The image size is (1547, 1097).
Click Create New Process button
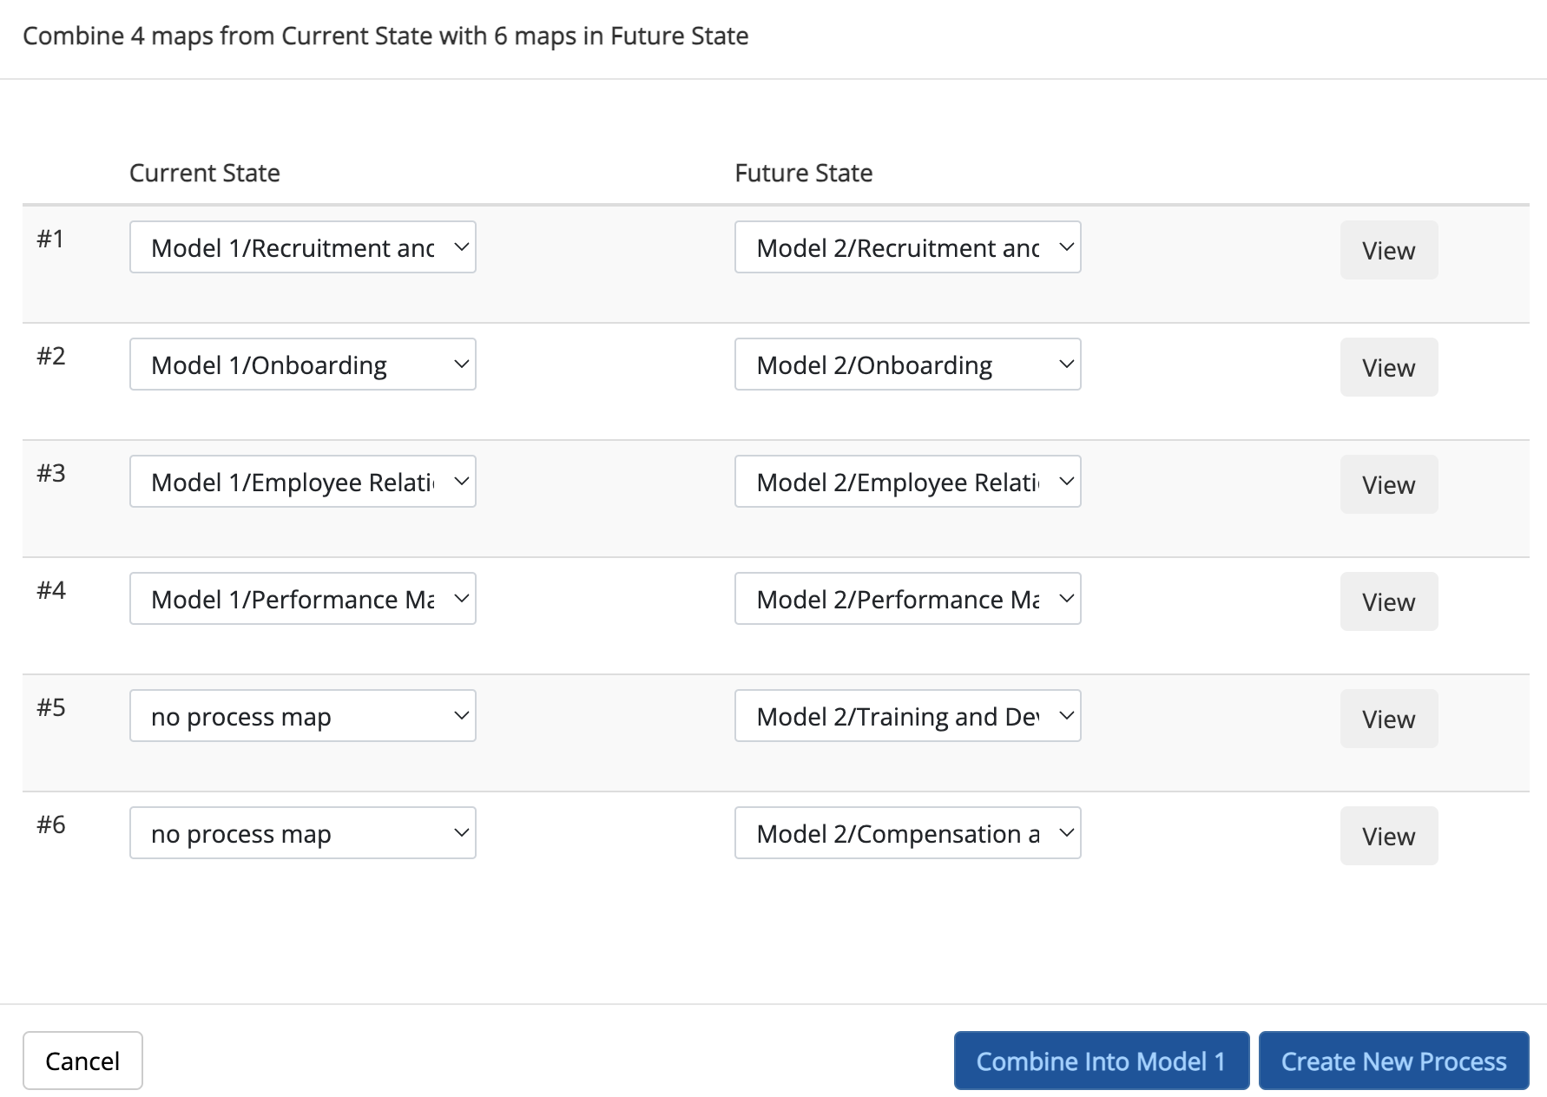coord(1393,1061)
